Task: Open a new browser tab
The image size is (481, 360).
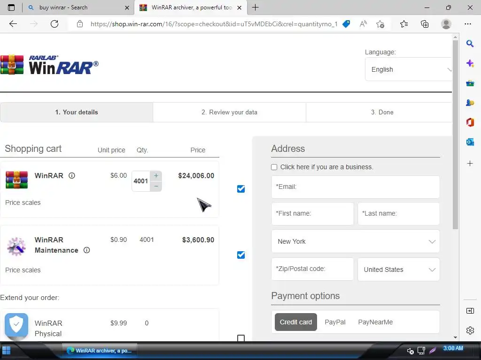Action: tap(255, 7)
